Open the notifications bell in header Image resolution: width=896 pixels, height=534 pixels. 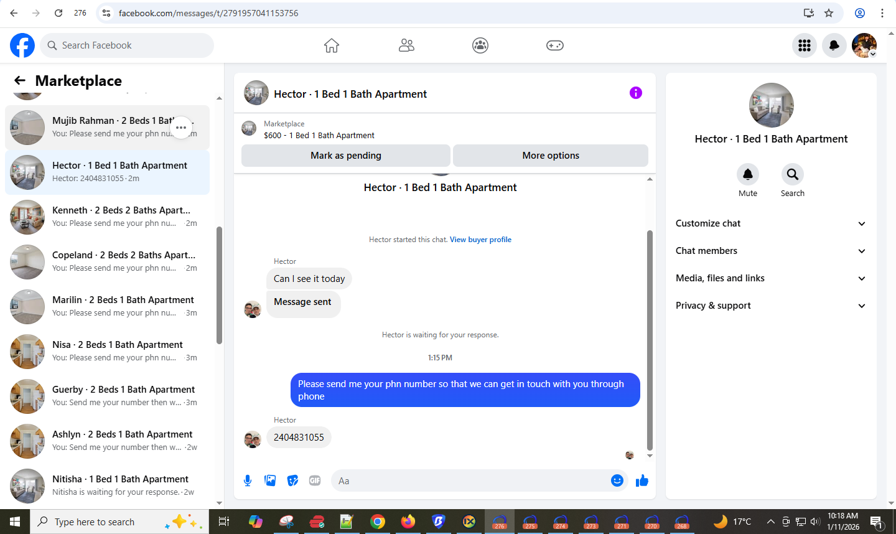point(834,45)
